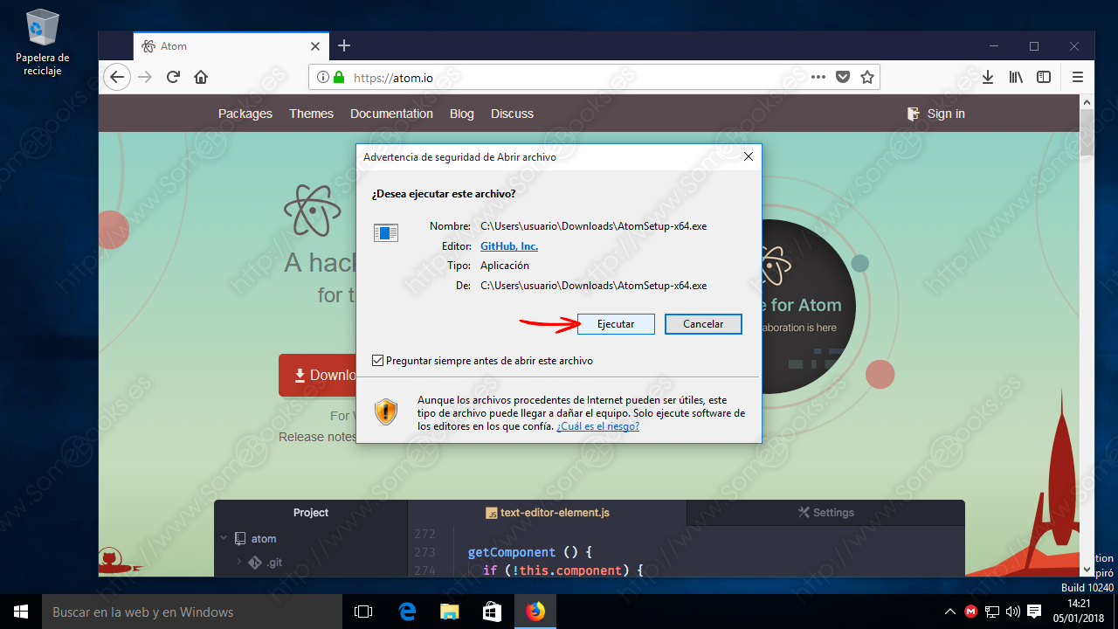Open Documentation in Atom site menu
The width and height of the screenshot is (1118, 629).
click(391, 114)
